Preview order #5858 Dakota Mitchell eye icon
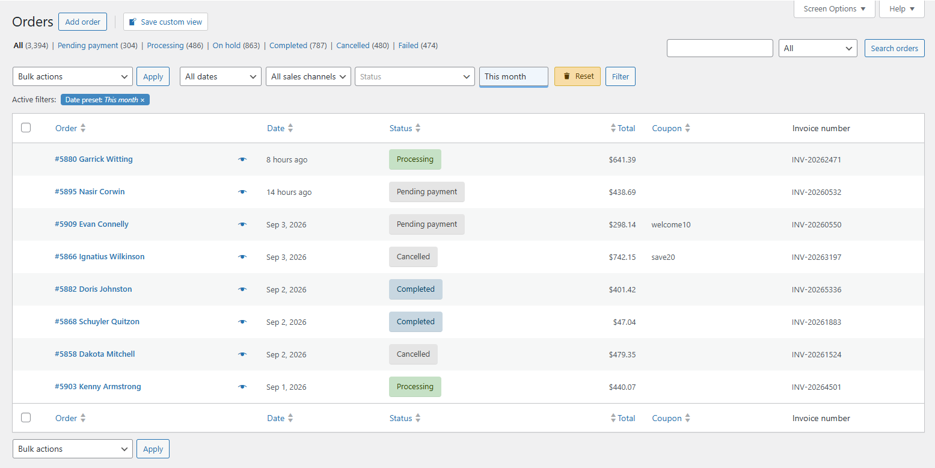Viewport: 935px width, 468px height. tap(242, 354)
